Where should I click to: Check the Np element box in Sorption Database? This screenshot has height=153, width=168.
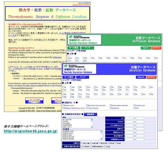(119, 87)
